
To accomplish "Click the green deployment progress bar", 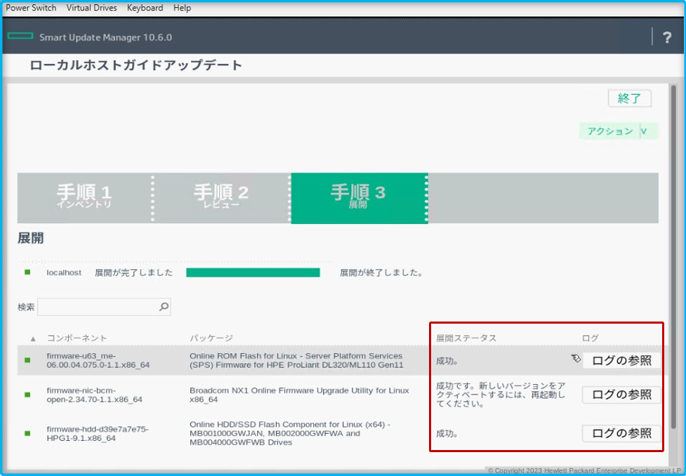I will (253, 272).
